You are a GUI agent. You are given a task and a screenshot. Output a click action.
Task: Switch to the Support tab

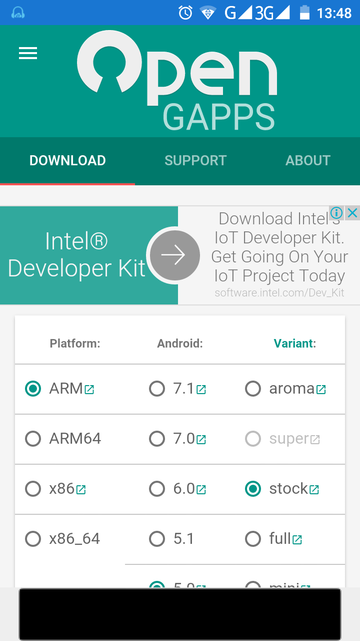(195, 160)
